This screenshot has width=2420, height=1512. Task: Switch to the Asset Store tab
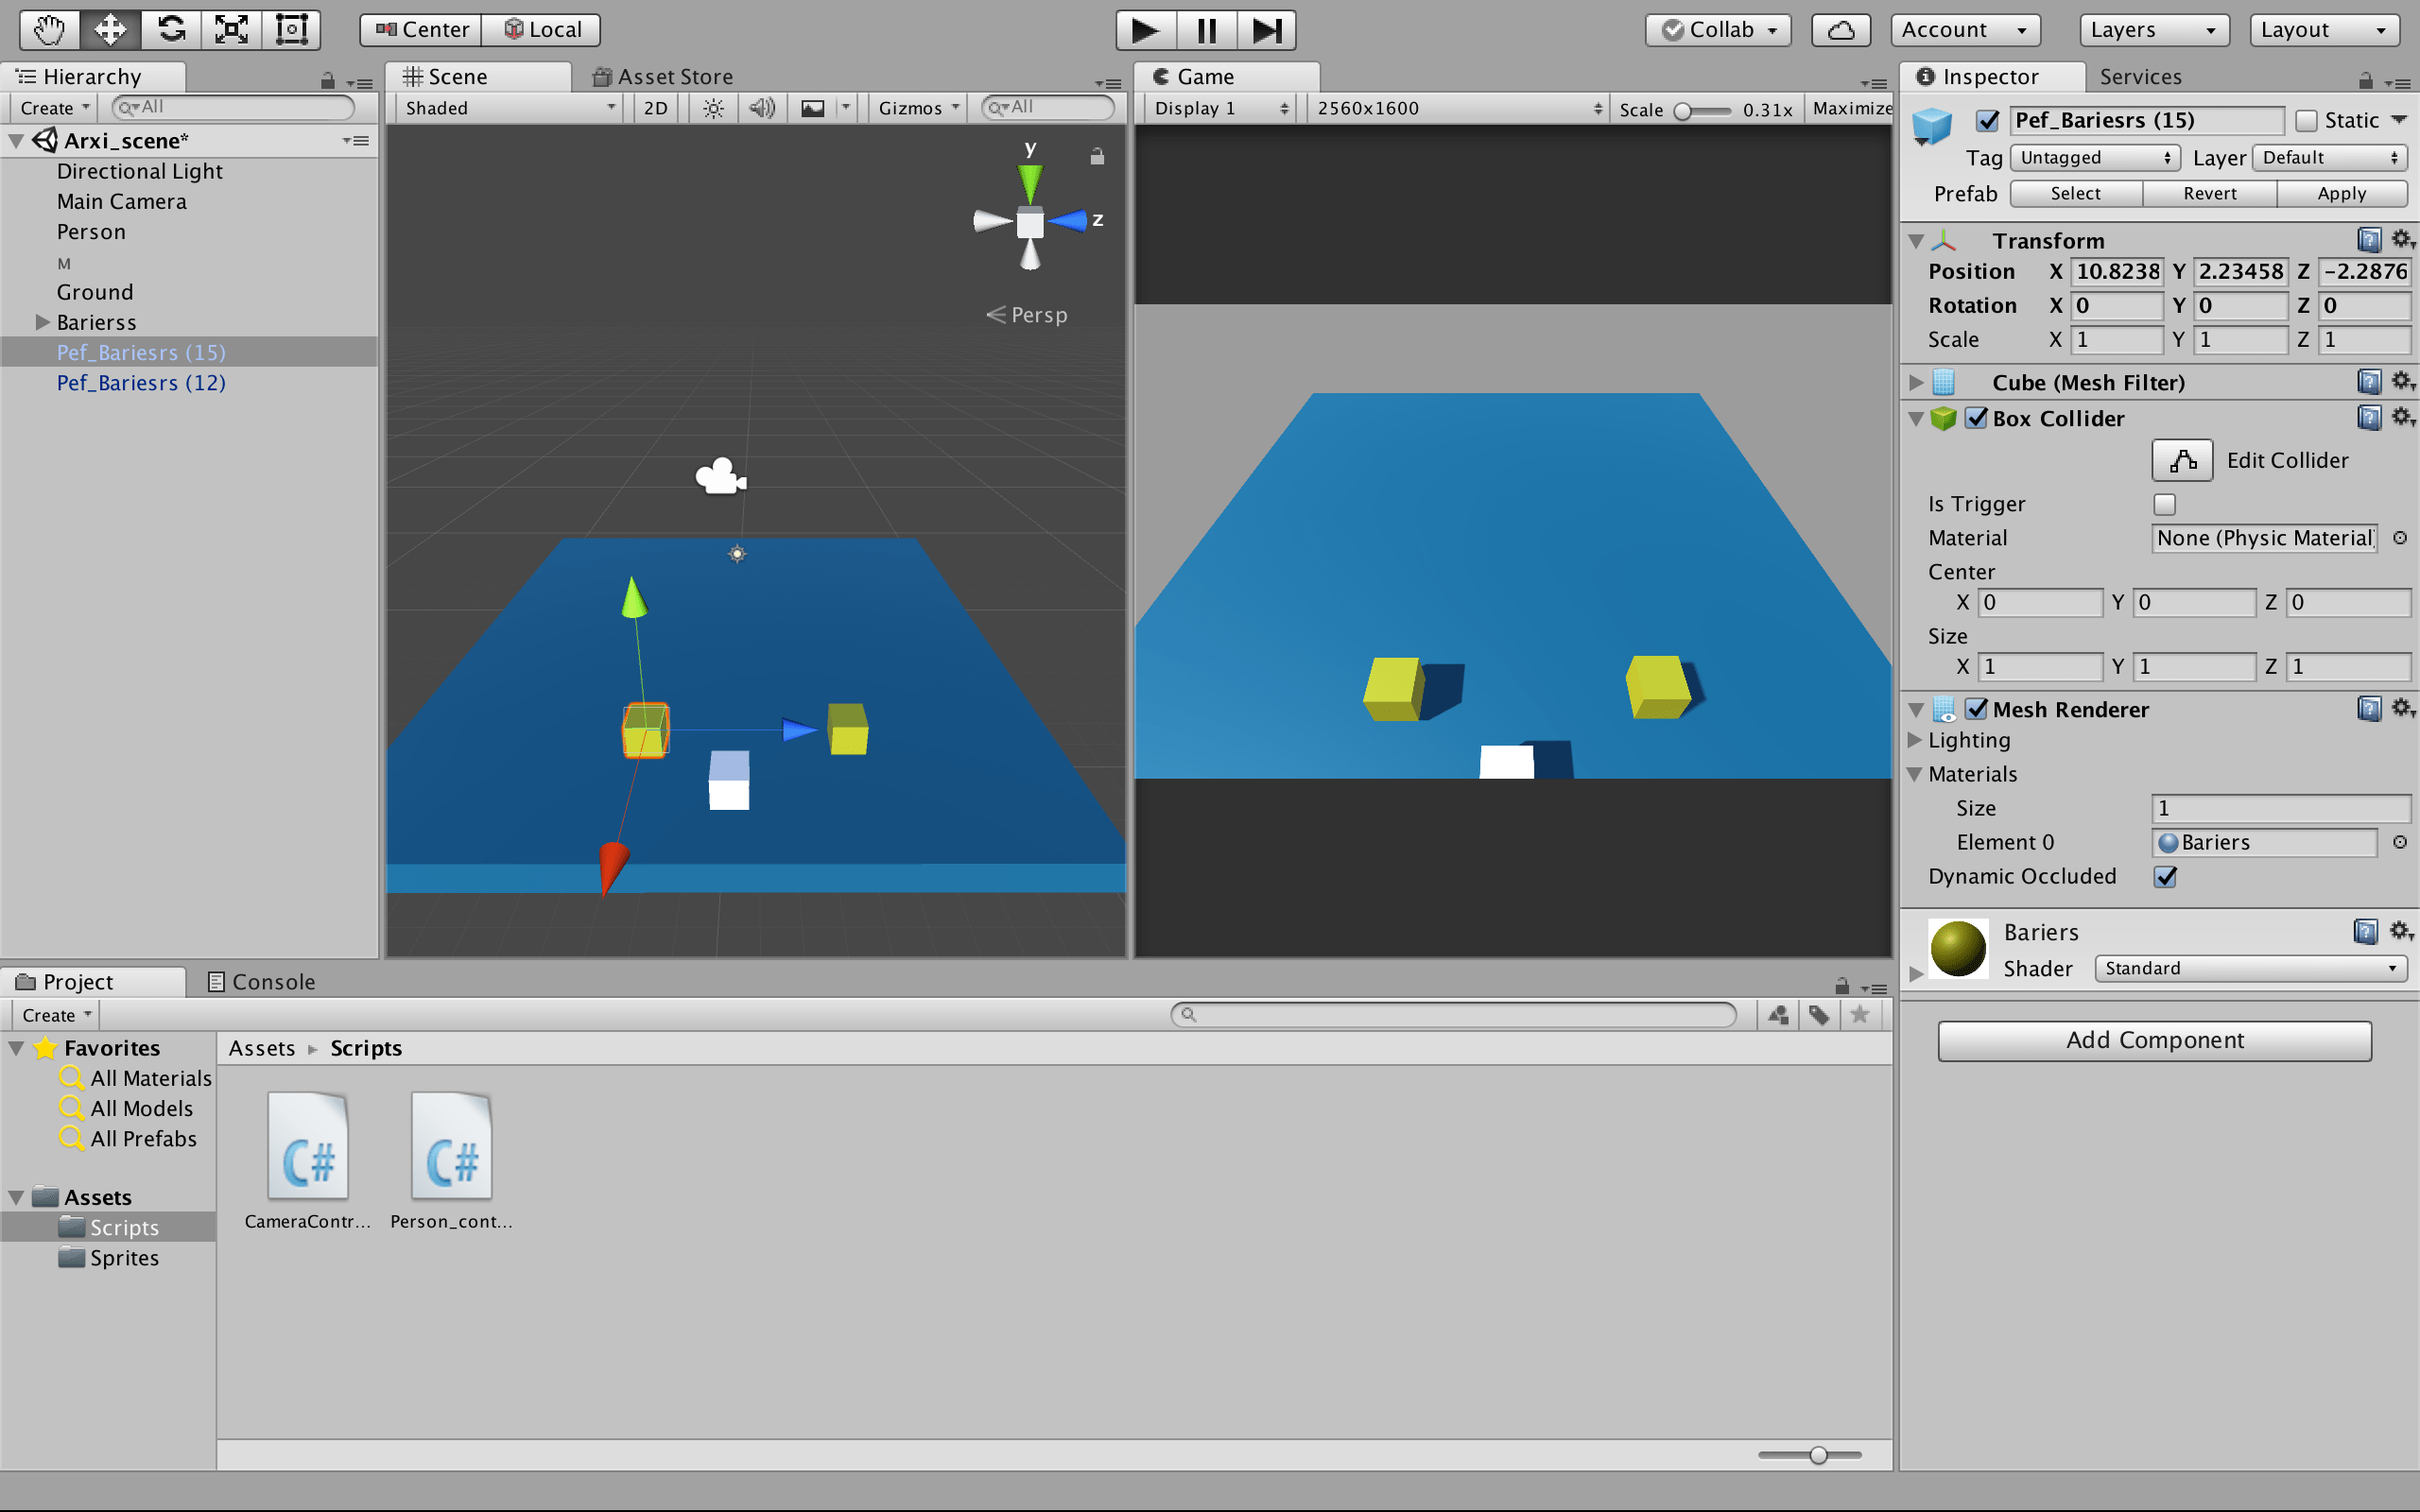click(x=662, y=76)
